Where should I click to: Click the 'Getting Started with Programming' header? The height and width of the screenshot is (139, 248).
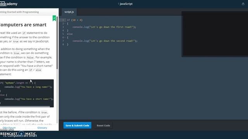tap(19, 12)
